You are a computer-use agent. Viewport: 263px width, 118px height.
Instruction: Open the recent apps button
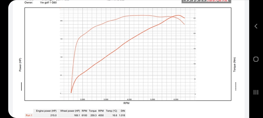coord(256,92)
